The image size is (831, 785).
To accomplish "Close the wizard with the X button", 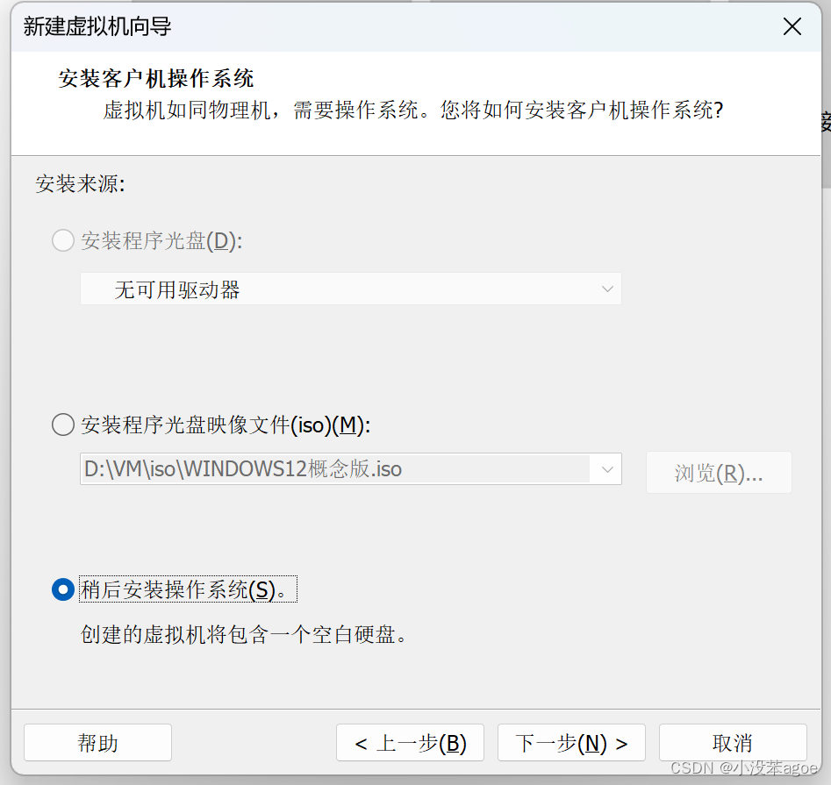I will (792, 26).
